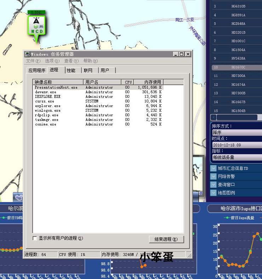The width and height of the screenshot is (262, 279).
Task: Open the 查看 menu in Task Manager
Action: pyautogui.click(x=72, y=61)
